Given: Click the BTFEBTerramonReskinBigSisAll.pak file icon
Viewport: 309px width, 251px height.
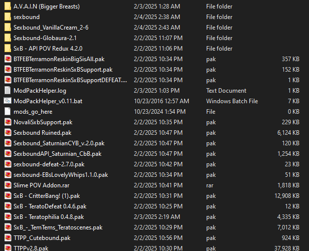Looking at the screenshot, I should [7, 59].
